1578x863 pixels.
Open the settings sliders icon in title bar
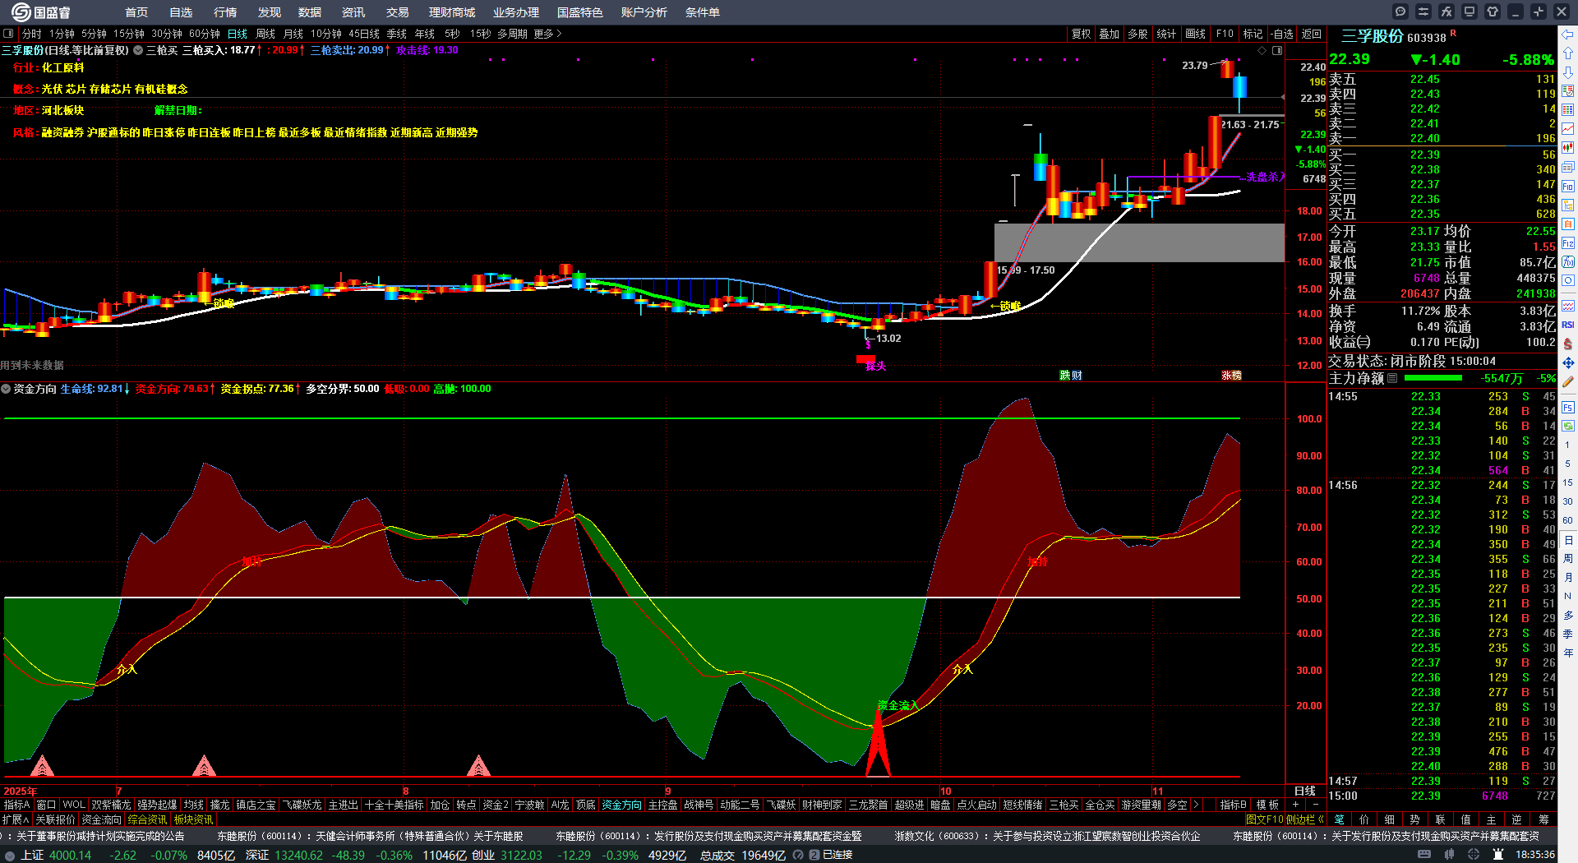(x=1423, y=12)
